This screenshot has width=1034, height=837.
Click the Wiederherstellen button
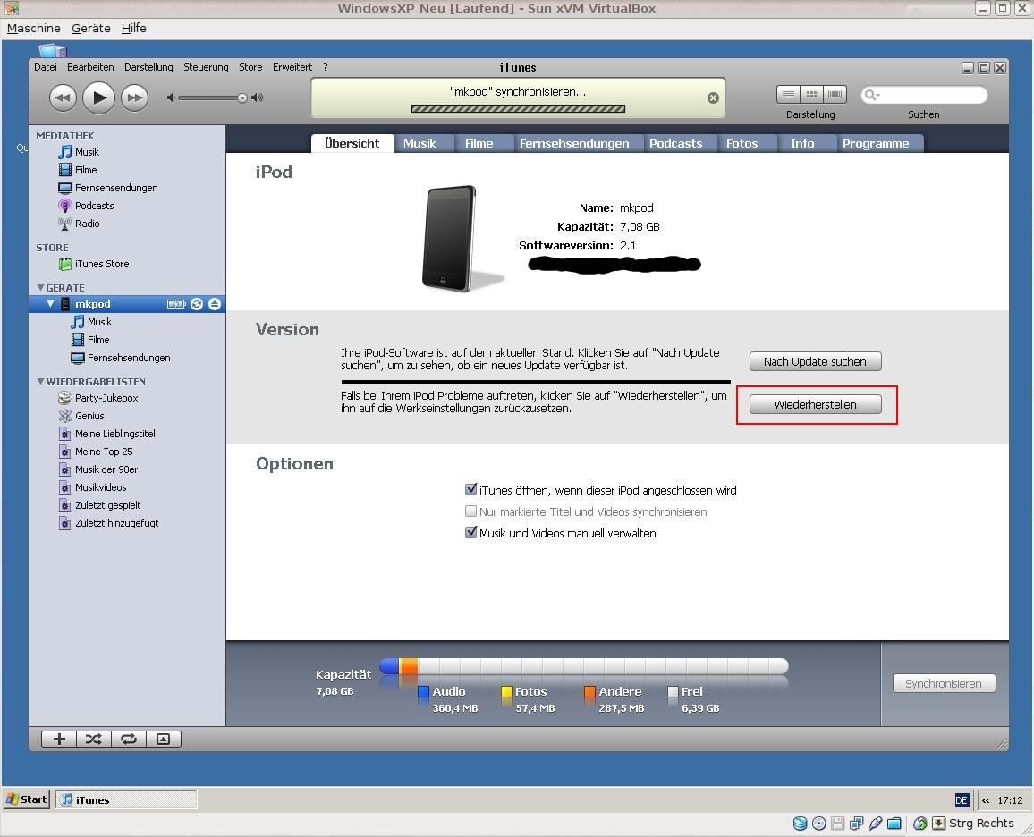[x=815, y=405]
